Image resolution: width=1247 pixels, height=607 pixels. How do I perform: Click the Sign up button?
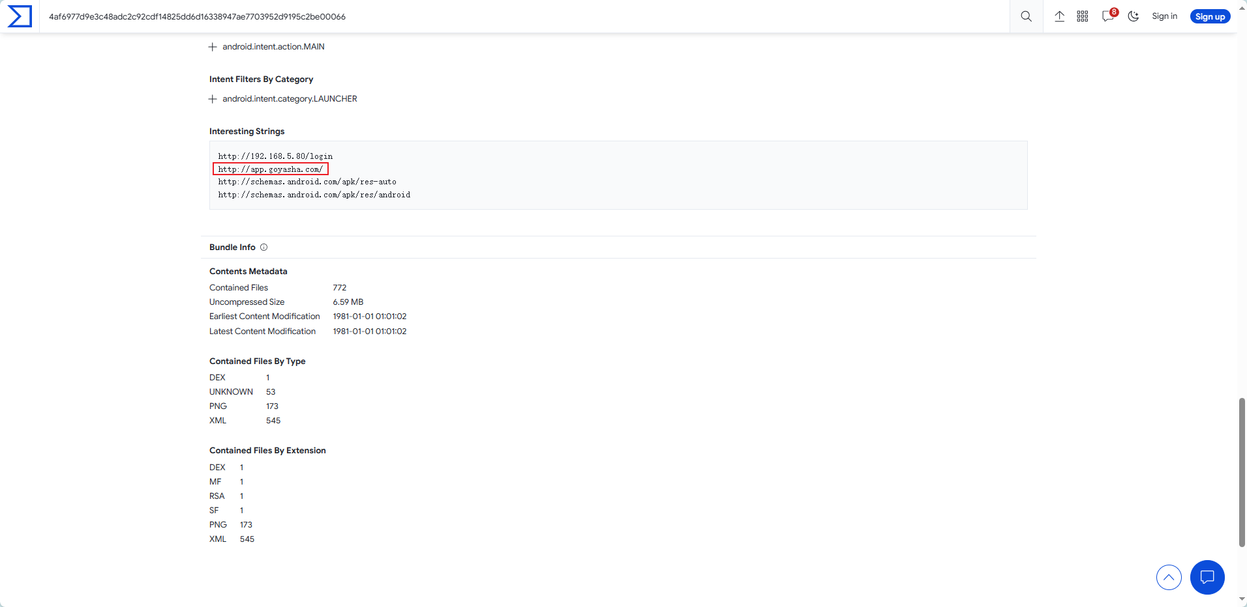pyautogui.click(x=1210, y=16)
